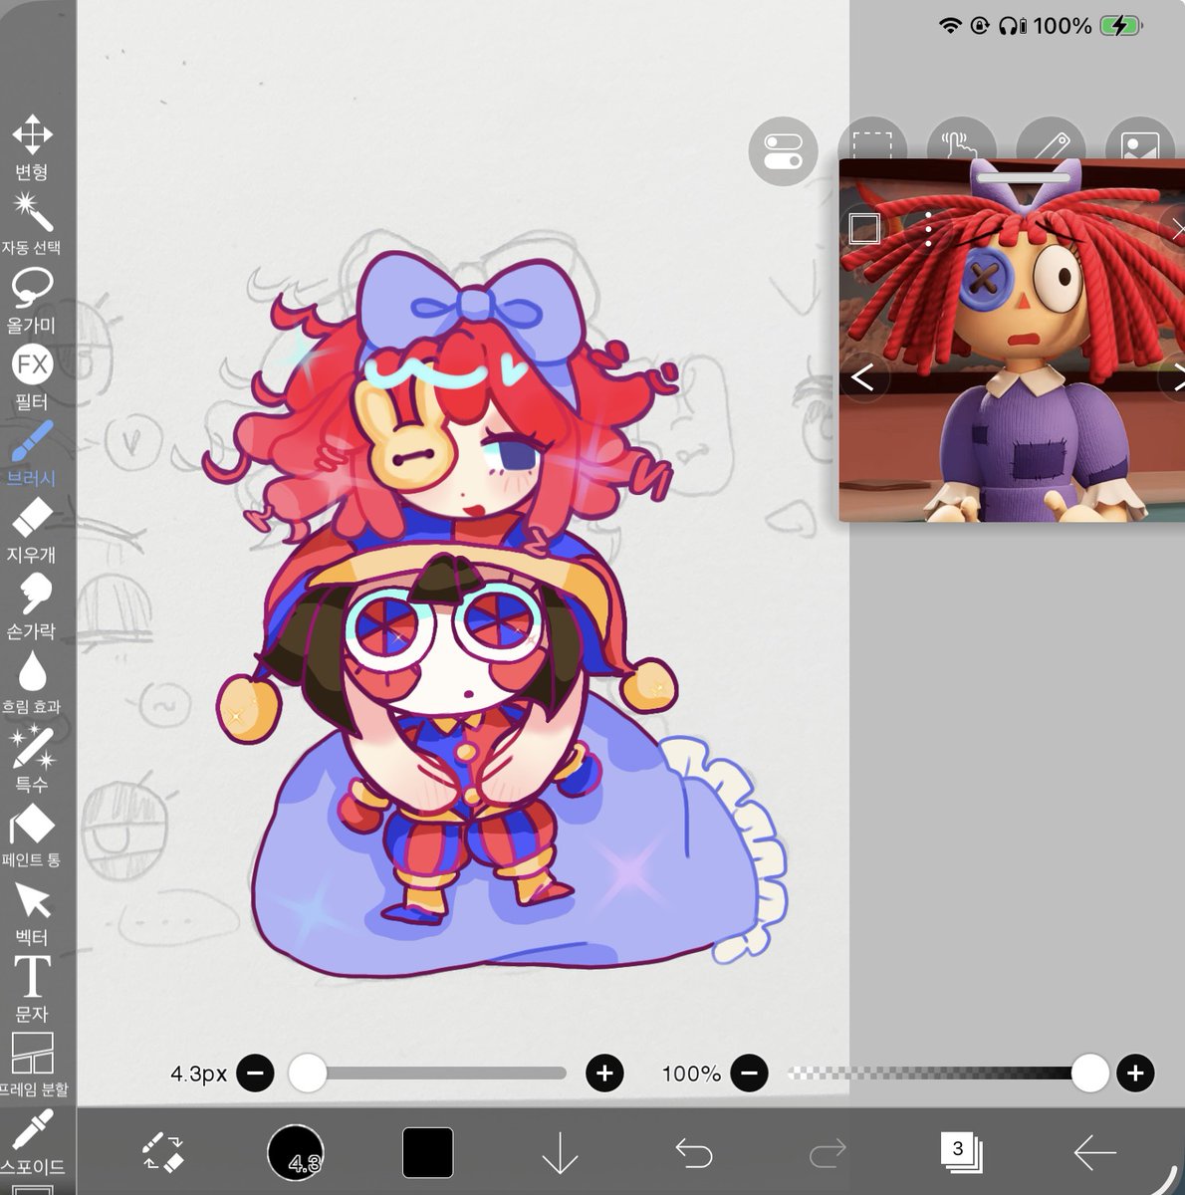Open the layers panel showing 3
The height and width of the screenshot is (1195, 1185).
[961, 1152]
